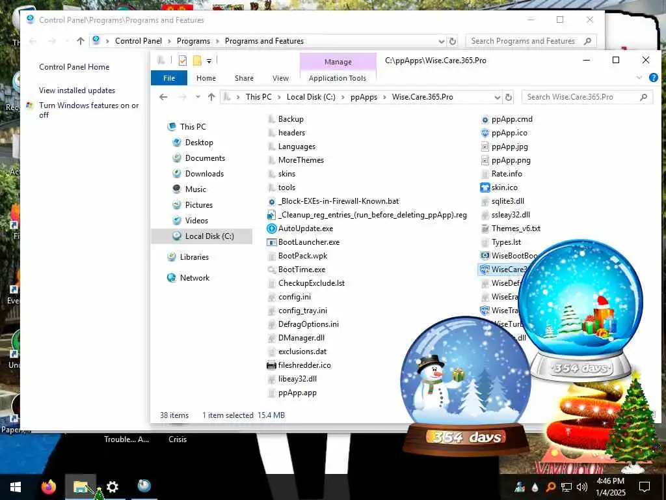The width and height of the screenshot is (666, 500).
Task: Click the BootTime.exe file icon
Action: click(x=271, y=270)
